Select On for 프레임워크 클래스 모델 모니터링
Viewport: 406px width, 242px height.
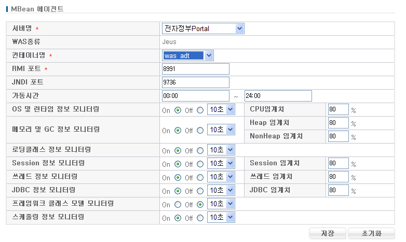coord(178,205)
